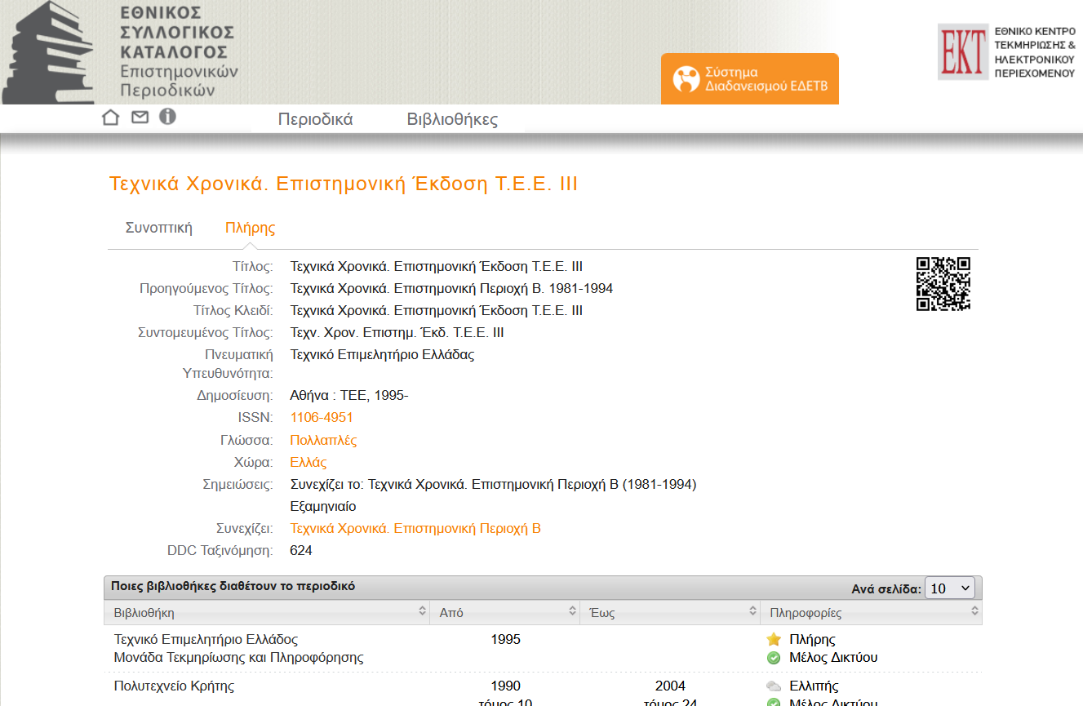Click the Μέλος Δικτύου text under Πλήρης

pyautogui.click(x=833, y=658)
